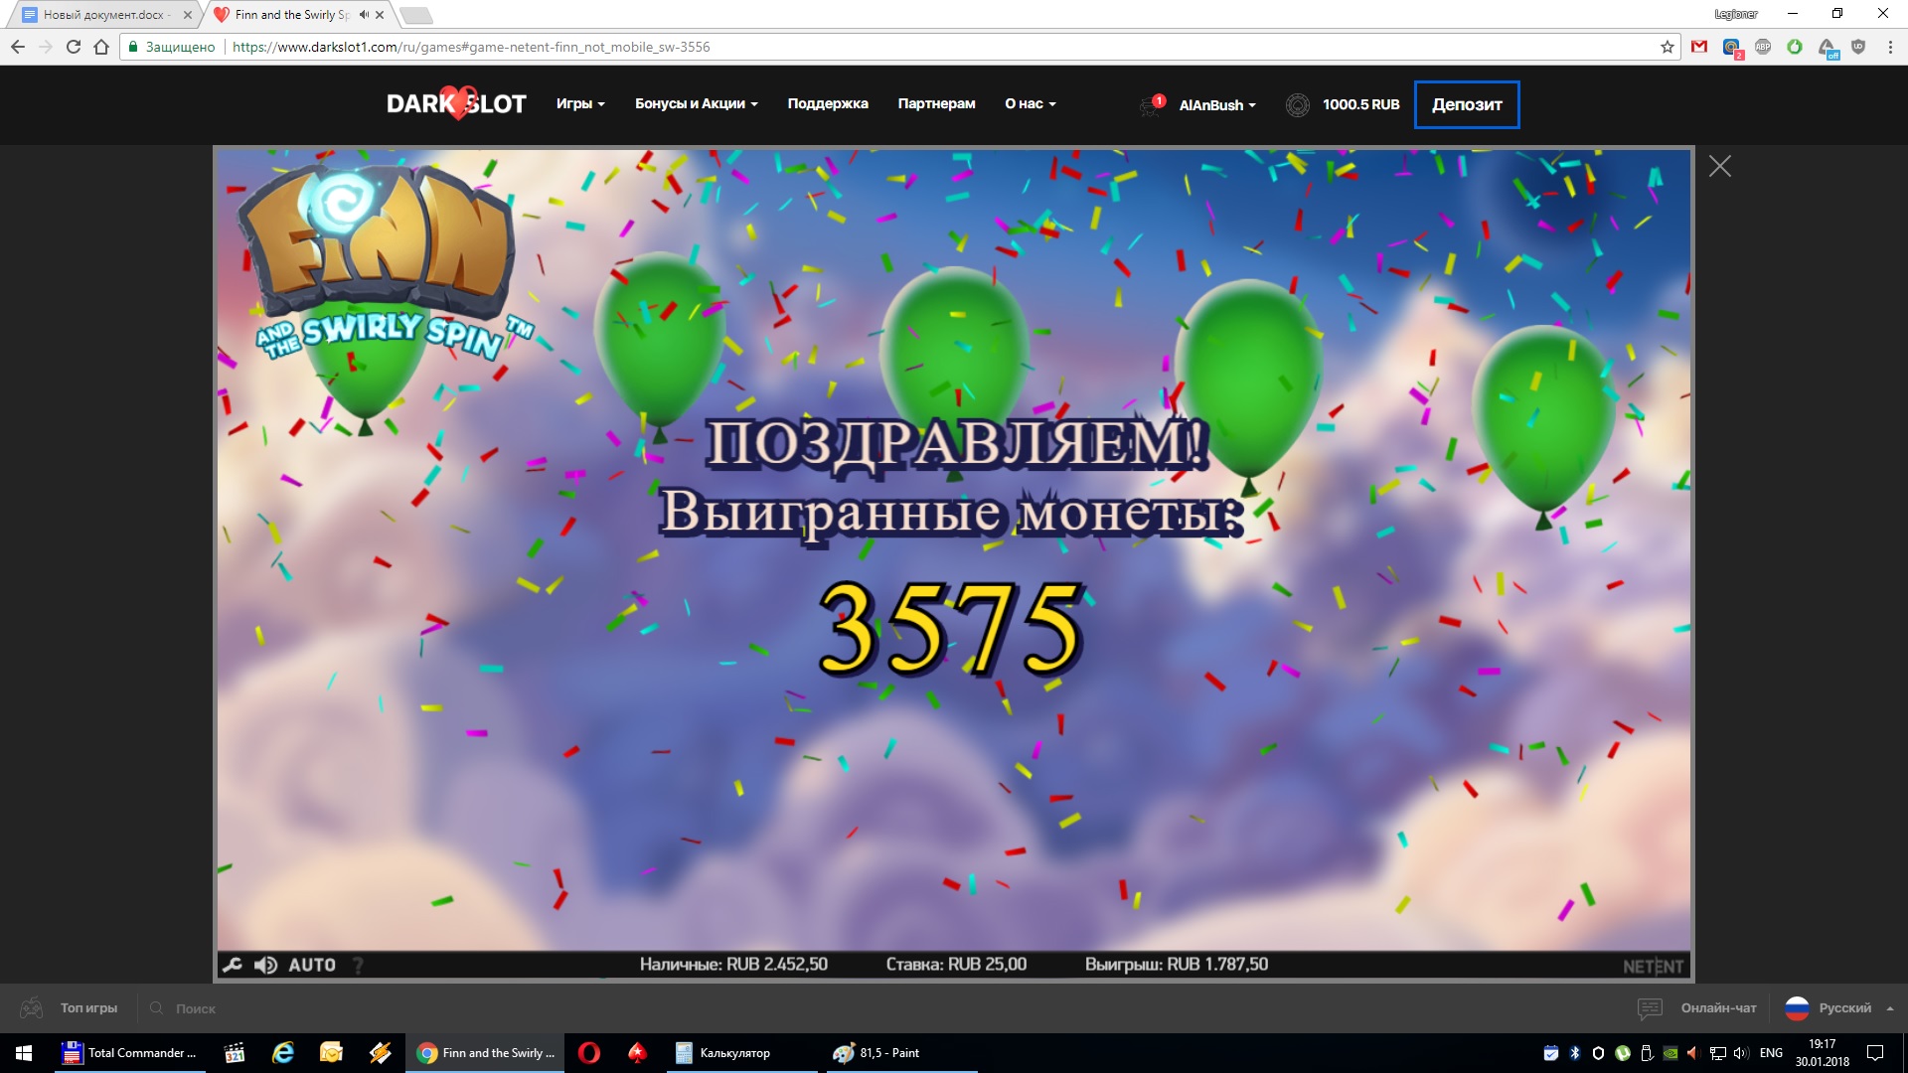Screen dimensions: 1908x1073
Task: Open PokerStars from taskbar
Action: [x=637, y=1053]
